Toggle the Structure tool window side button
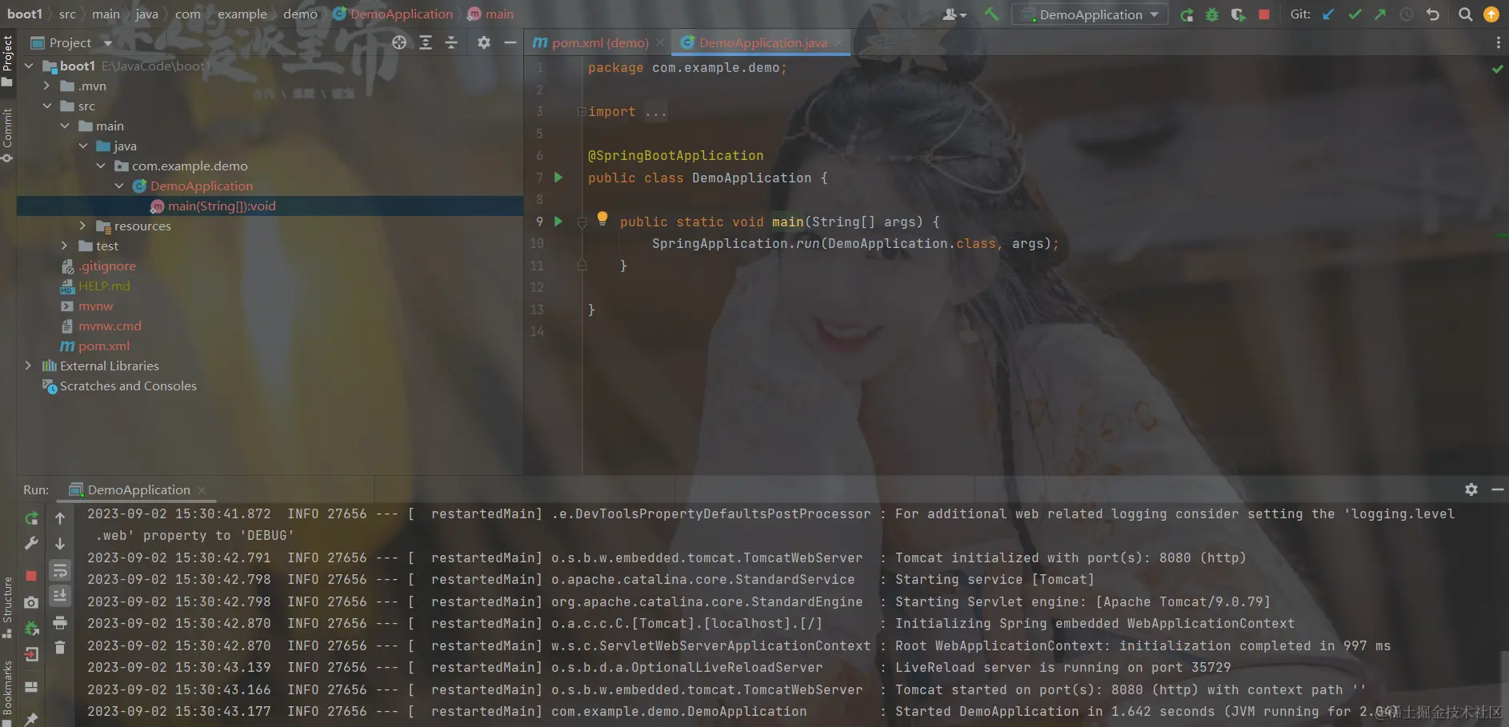 [8, 606]
